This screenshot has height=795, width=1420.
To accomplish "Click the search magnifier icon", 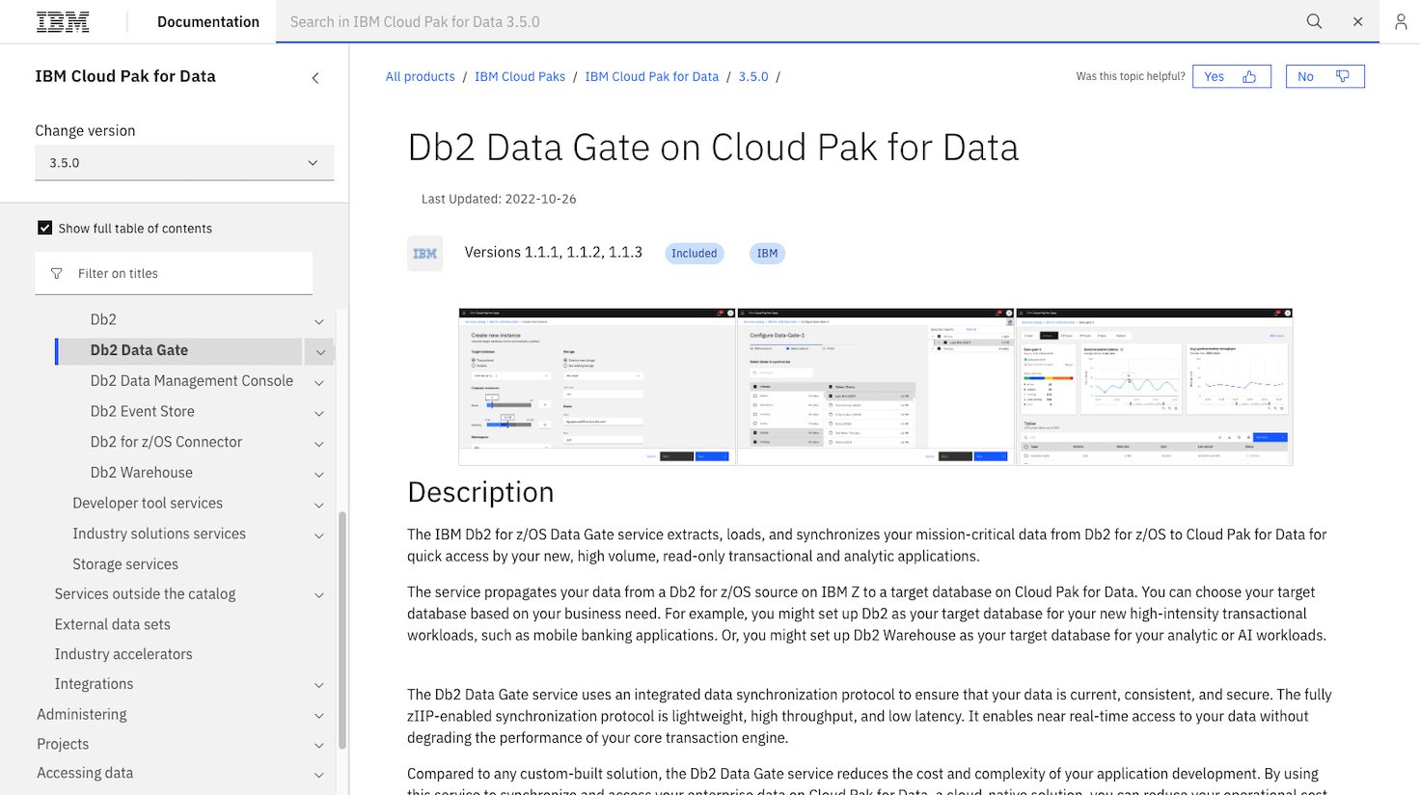I will coord(1314,21).
